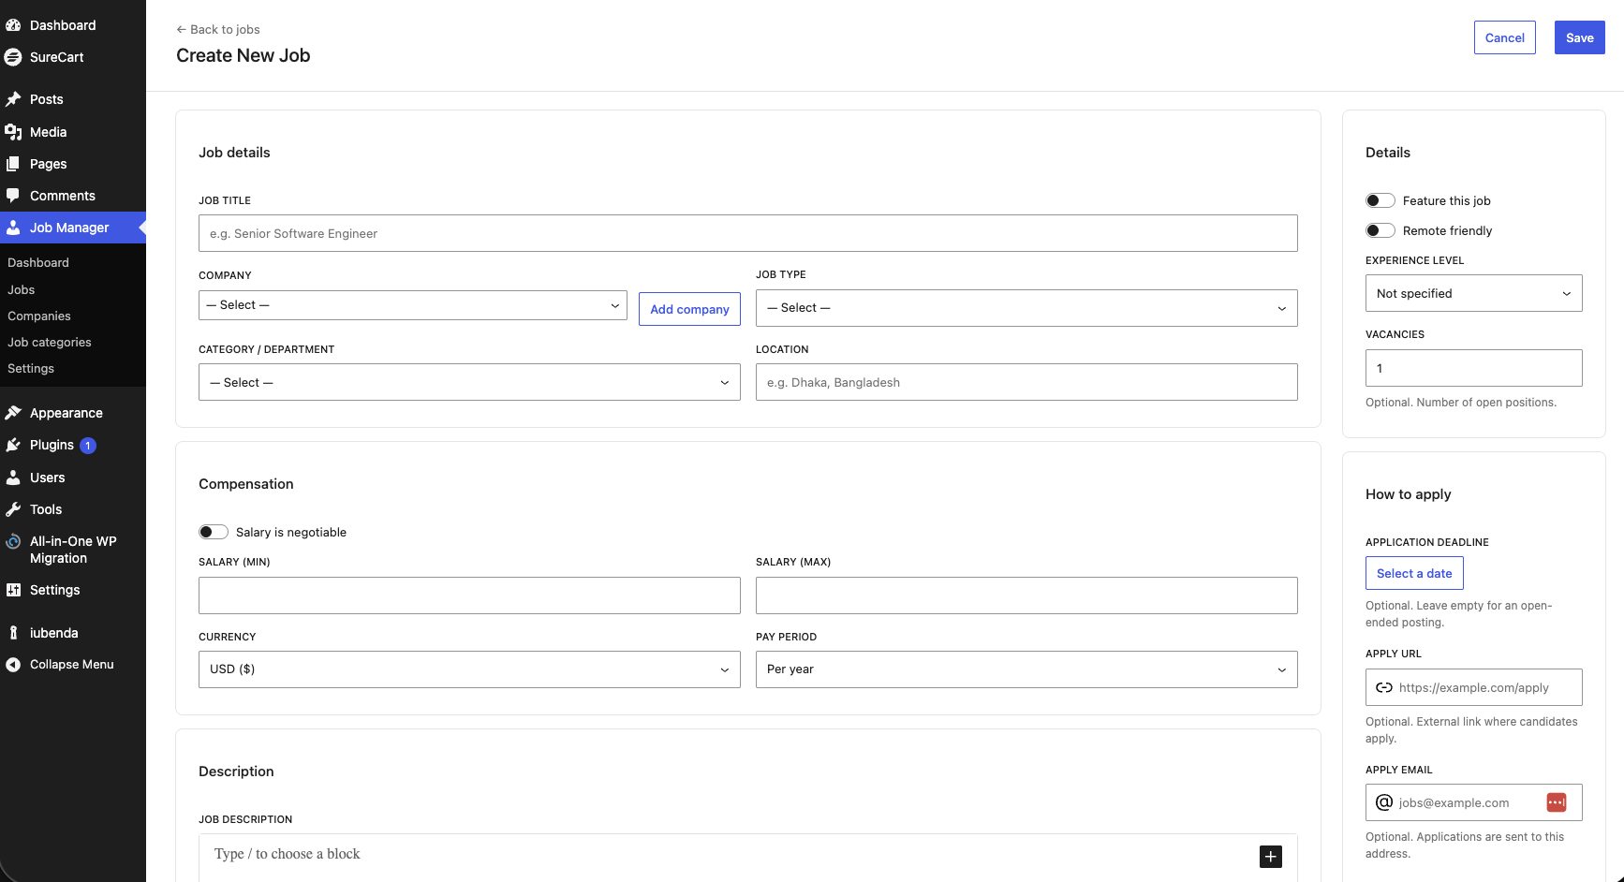1624x882 pixels.
Task: Click the All-in-One WP Migration icon
Action: point(13,541)
